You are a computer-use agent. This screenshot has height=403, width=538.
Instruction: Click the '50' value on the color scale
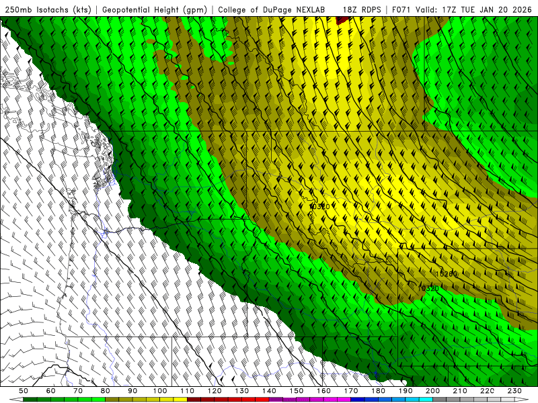point(24,391)
